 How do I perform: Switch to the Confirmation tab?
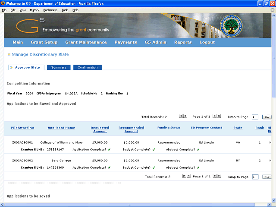(x=88, y=67)
